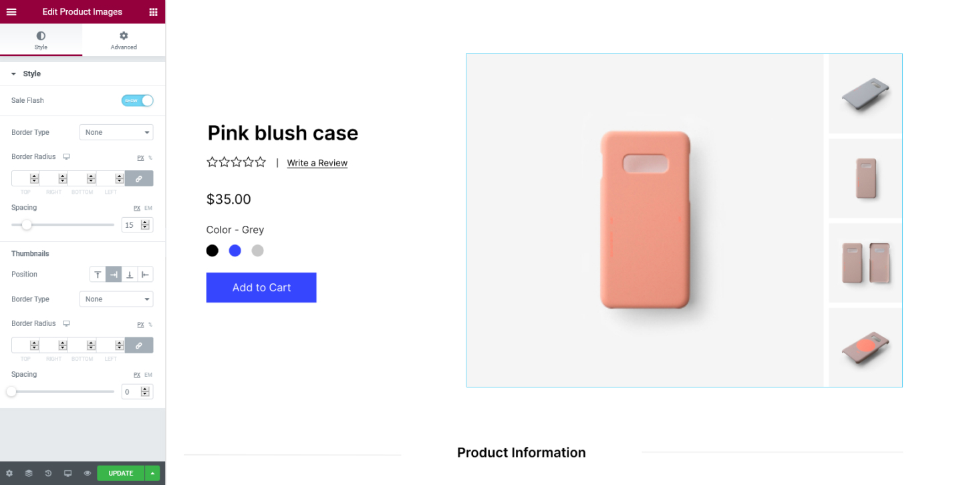Image resolution: width=963 pixels, height=485 pixels.
Task: Click the Update button
Action: [x=121, y=473]
